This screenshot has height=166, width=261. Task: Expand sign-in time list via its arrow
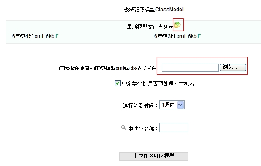point(181,105)
